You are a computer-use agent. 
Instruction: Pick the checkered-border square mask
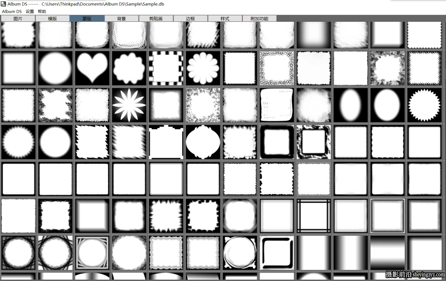(x=166, y=68)
